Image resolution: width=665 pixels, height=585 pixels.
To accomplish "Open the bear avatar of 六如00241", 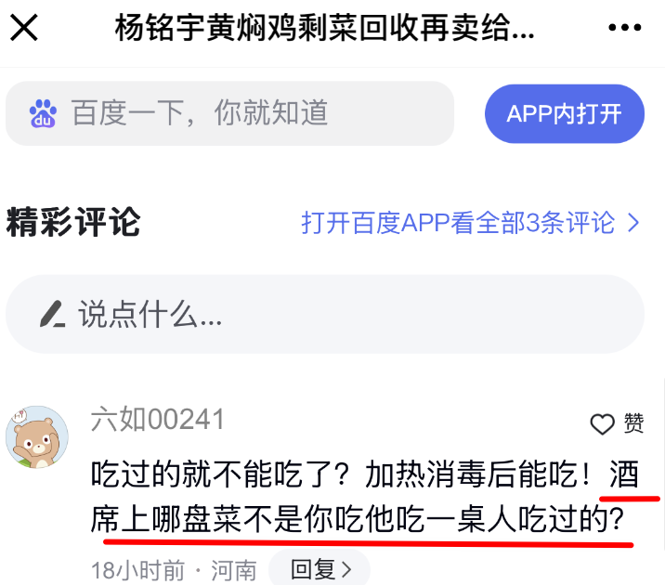I will point(37,437).
